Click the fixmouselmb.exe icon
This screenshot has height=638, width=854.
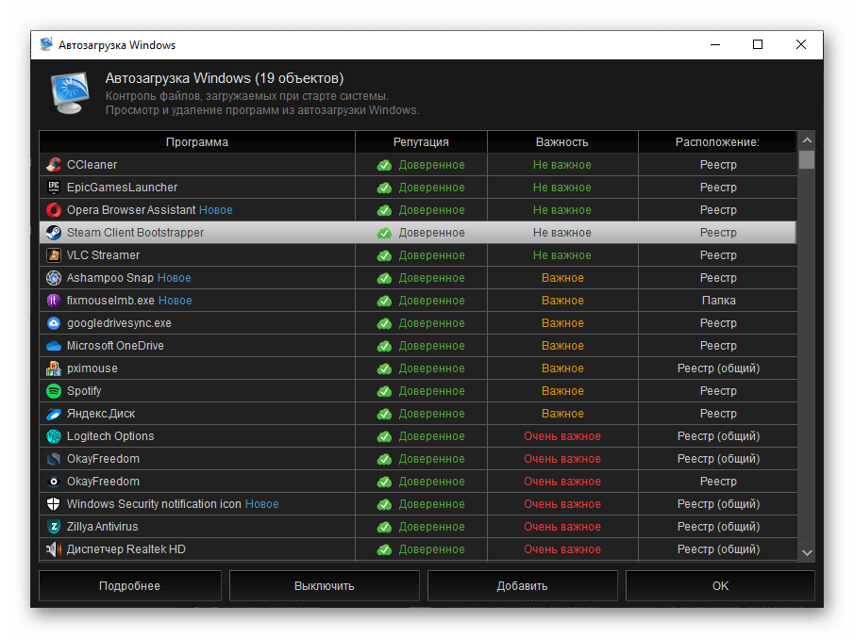coord(54,301)
